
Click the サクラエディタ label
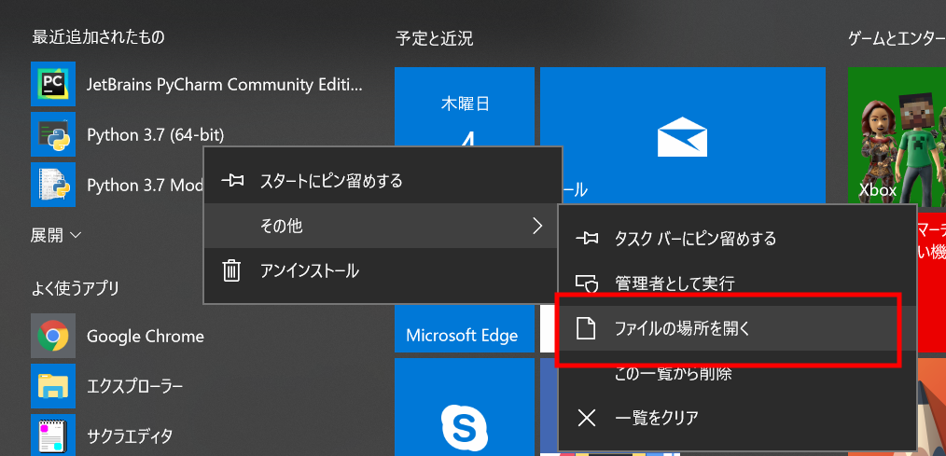tap(130, 435)
